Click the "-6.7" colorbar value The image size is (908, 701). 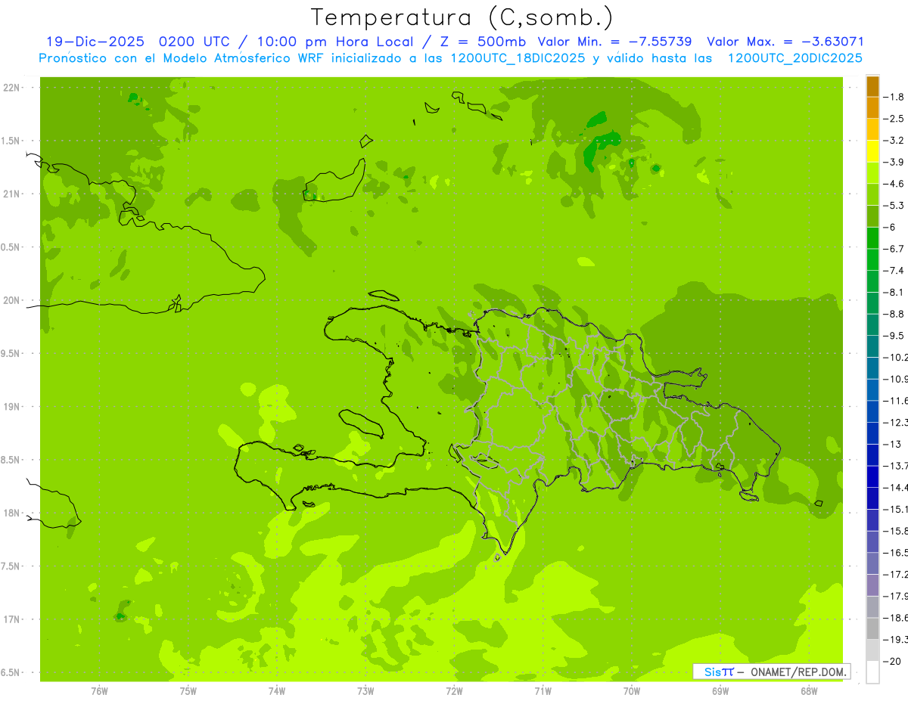[894, 249]
